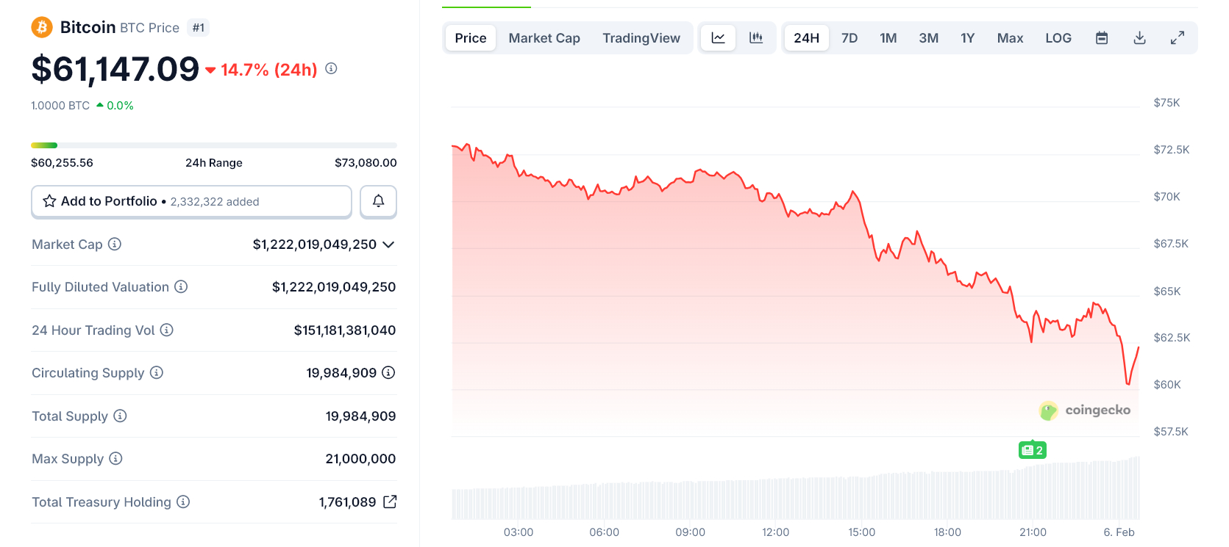Image resolution: width=1229 pixels, height=547 pixels.
Task: Expand the chart to fullscreen icon
Action: tap(1178, 37)
